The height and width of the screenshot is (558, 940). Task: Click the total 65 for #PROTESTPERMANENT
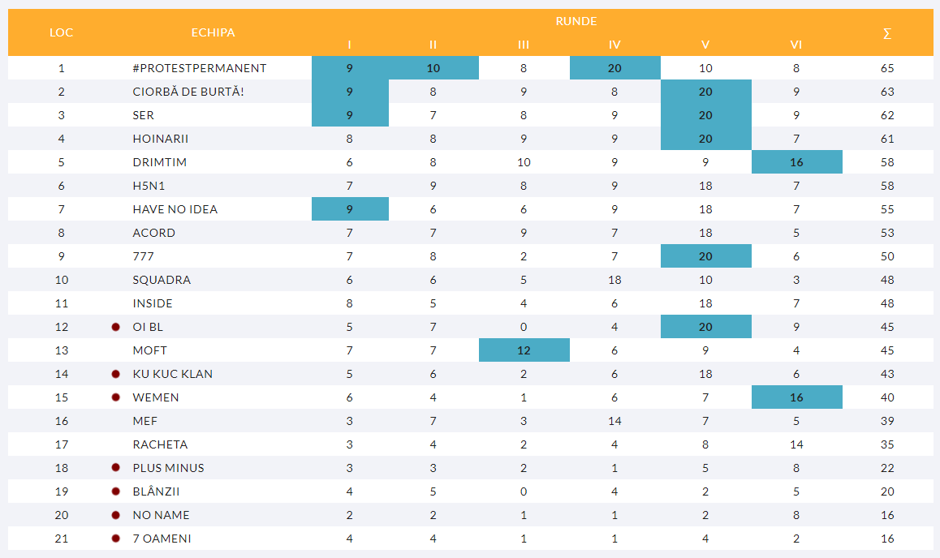(x=887, y=68)
